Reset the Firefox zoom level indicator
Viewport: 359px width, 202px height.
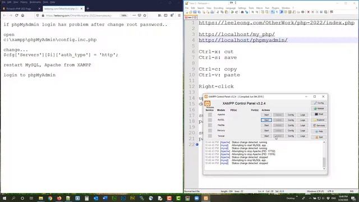pos(124,15)
